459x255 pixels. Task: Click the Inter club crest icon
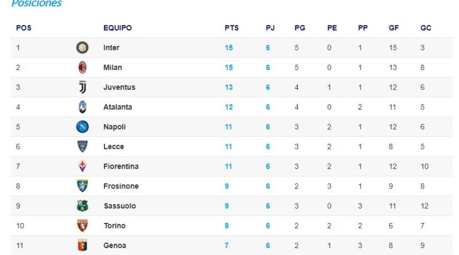82,48
